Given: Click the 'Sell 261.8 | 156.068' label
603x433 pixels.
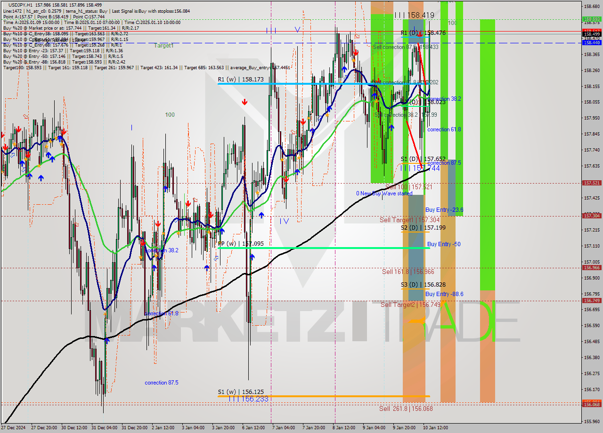Looking at the screenshot, I should (406, 409).
